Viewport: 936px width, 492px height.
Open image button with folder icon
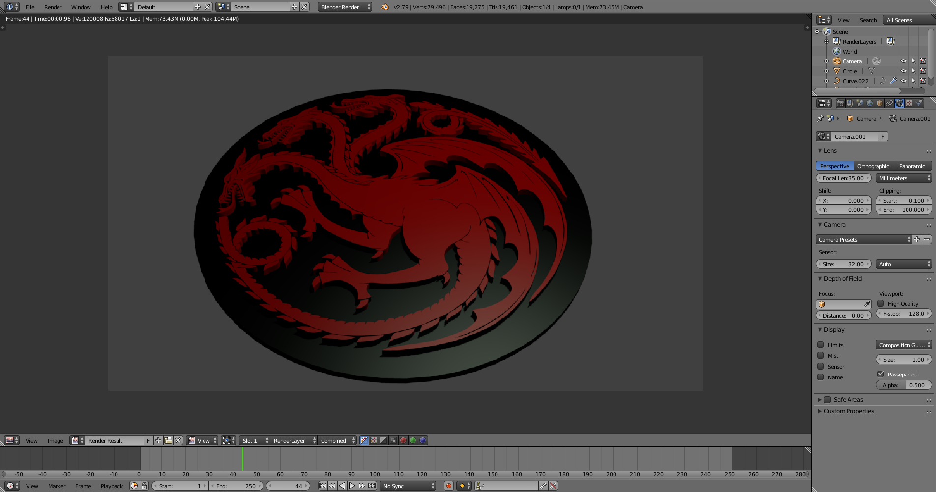coord(168,440)
